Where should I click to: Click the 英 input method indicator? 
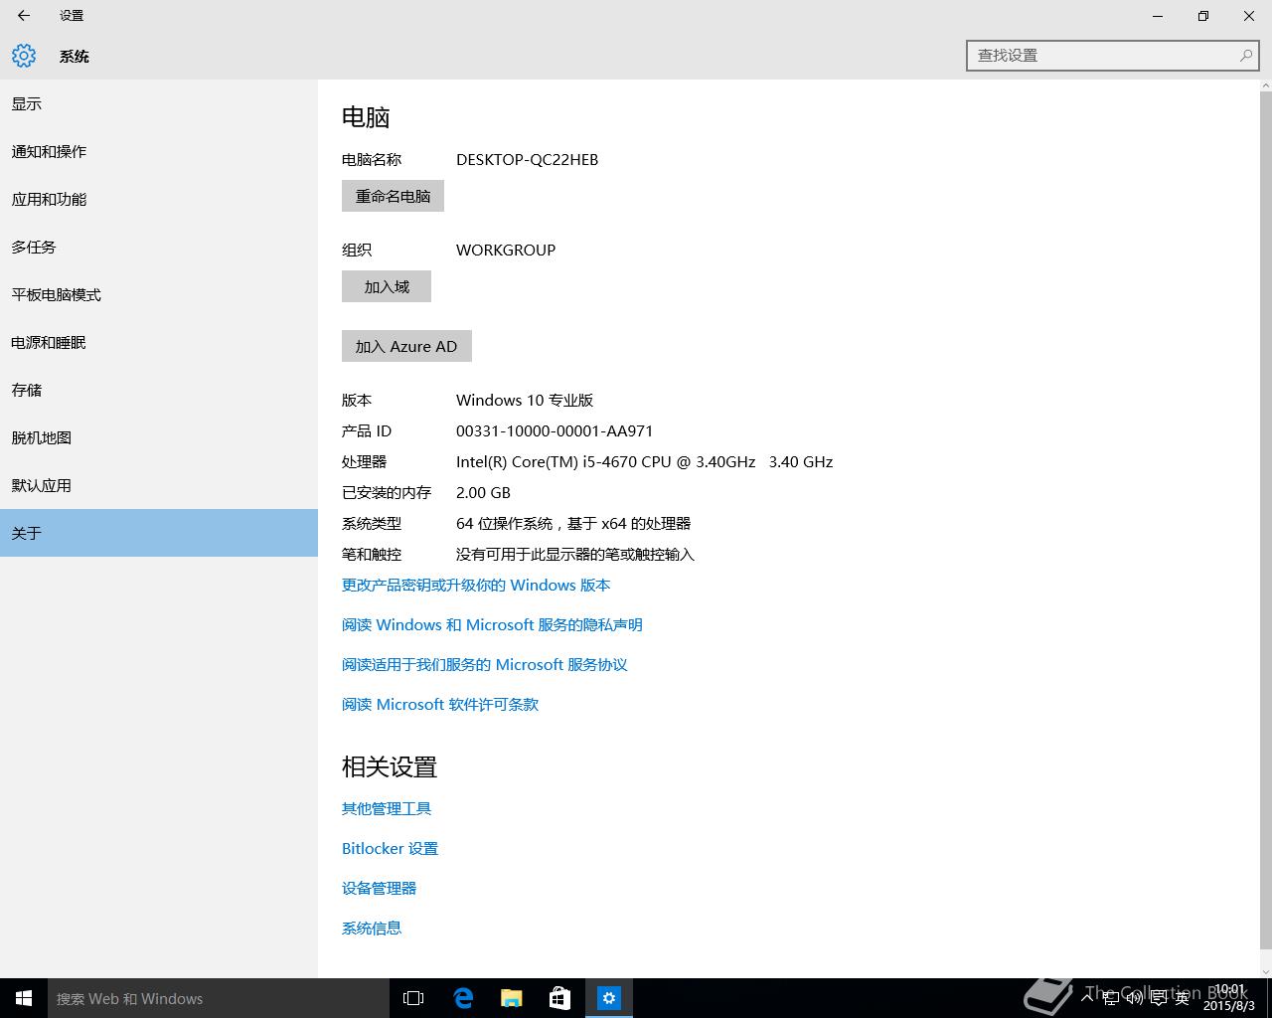pyautogui.click(x=1182, y=998)
